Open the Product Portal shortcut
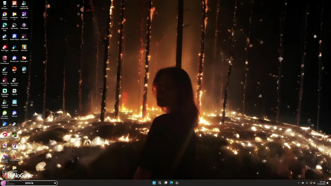Image resolution: width=331 pixels, height=186 pixels. point(5,71)
